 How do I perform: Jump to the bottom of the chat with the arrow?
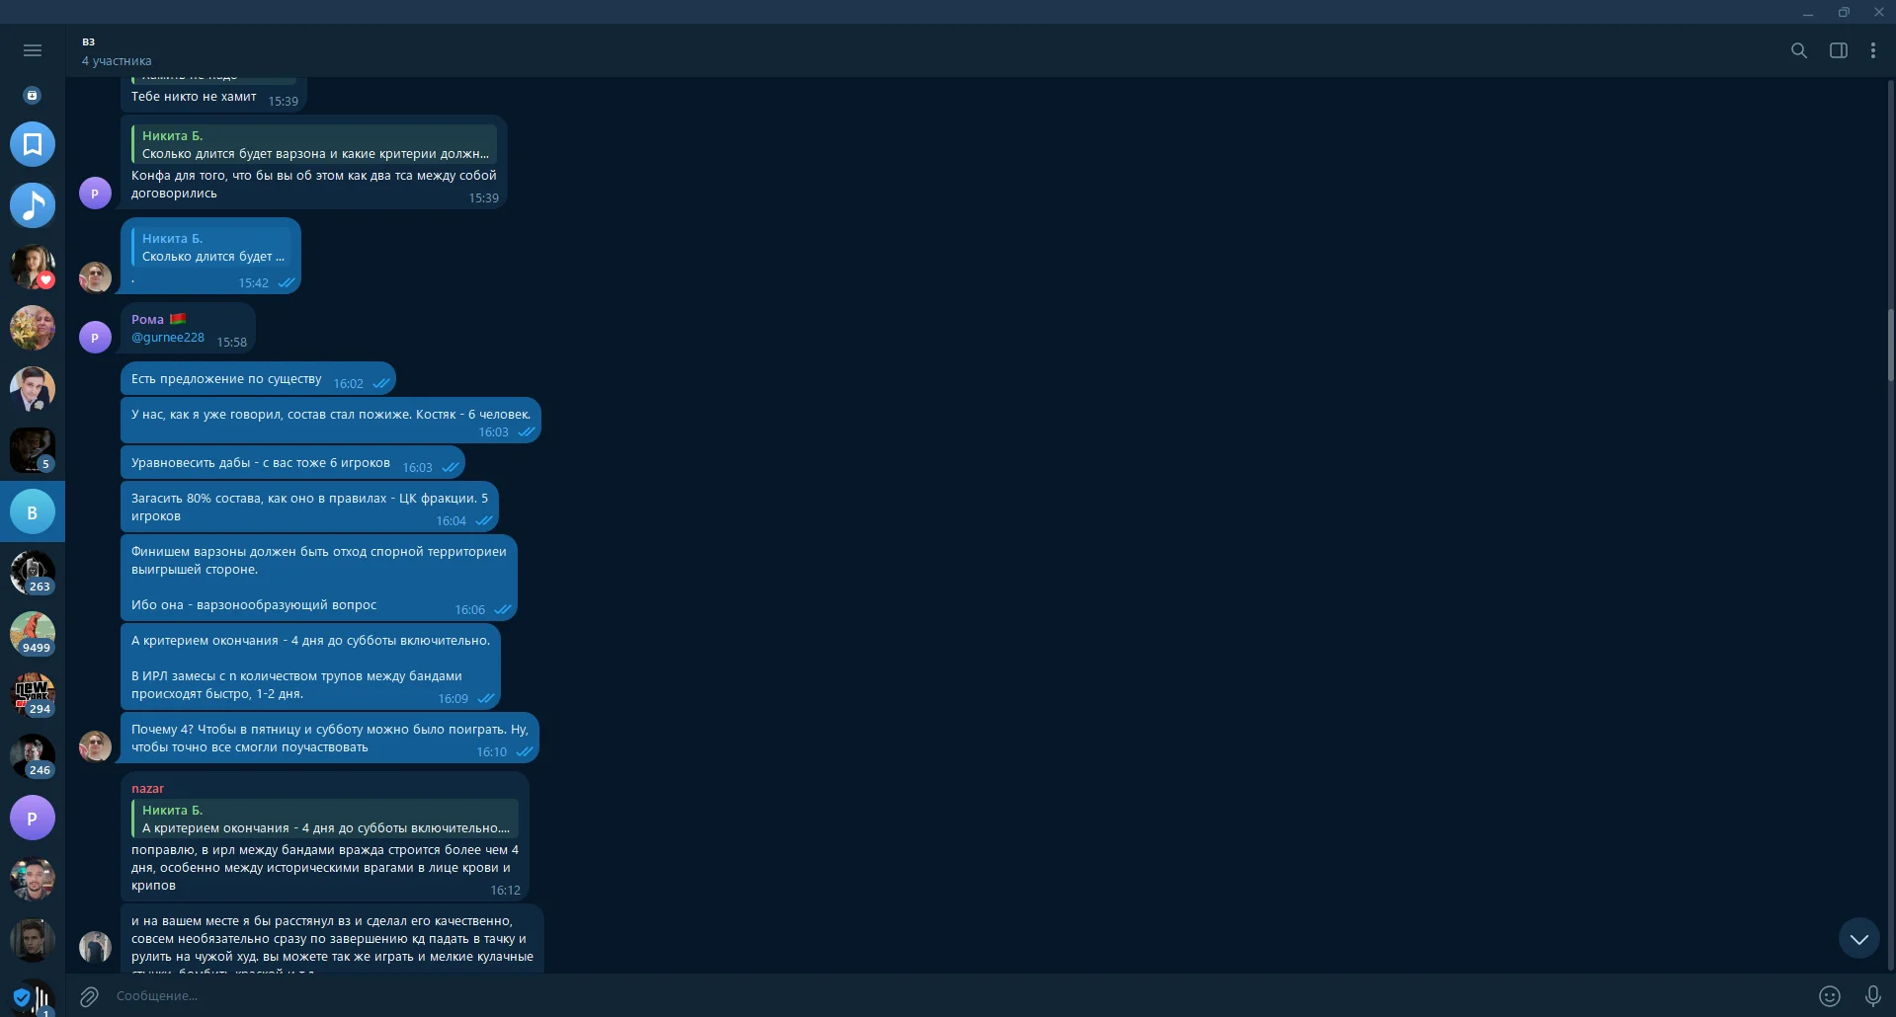1859,939
